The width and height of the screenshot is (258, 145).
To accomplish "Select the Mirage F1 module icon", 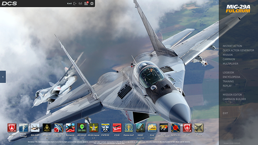I will pyautogui.click(x=47, y=128).
